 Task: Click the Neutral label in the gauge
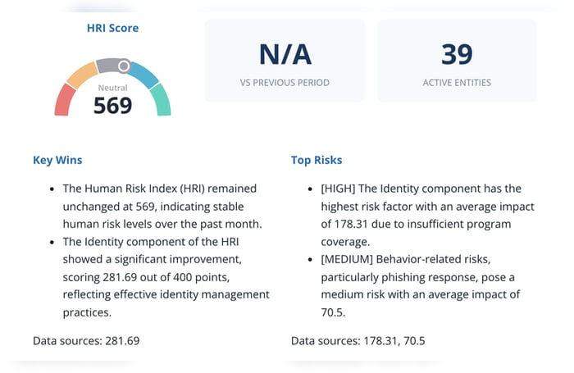[x=112, y=88]
